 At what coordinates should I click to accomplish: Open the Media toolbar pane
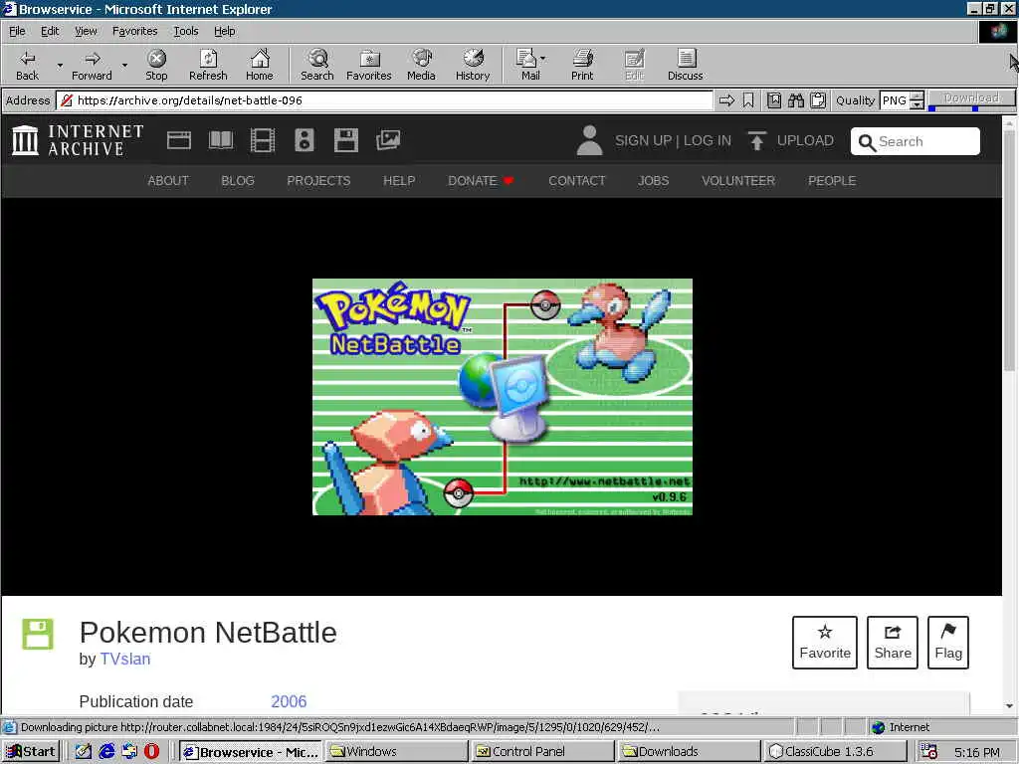421,65
